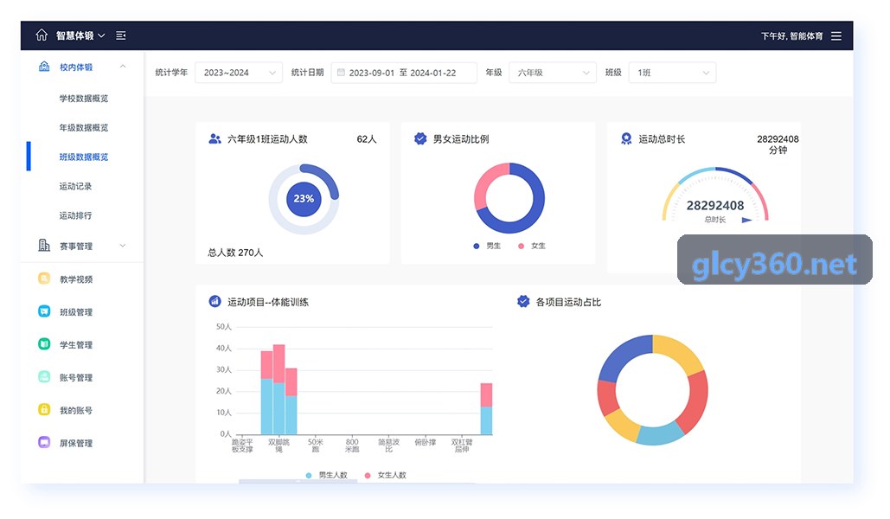Image resolution: width=890 pixels, height=519 pixels.
Task: Open 学校数据概览 in the sidebar
Action: [x=83, y=99]
